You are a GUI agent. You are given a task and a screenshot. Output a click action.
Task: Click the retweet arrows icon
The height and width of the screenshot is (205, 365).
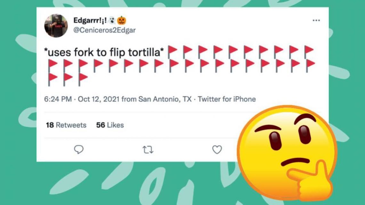(x=148, y=149)
